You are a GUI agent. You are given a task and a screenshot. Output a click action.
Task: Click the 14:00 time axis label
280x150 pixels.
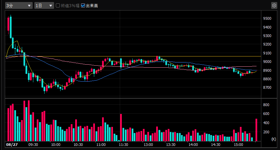tap(193, 144)
